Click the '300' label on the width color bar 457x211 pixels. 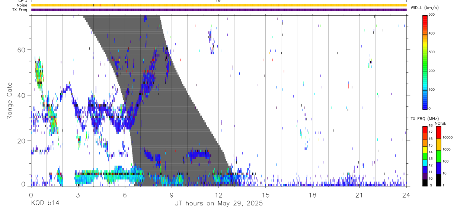click(431, 52)
